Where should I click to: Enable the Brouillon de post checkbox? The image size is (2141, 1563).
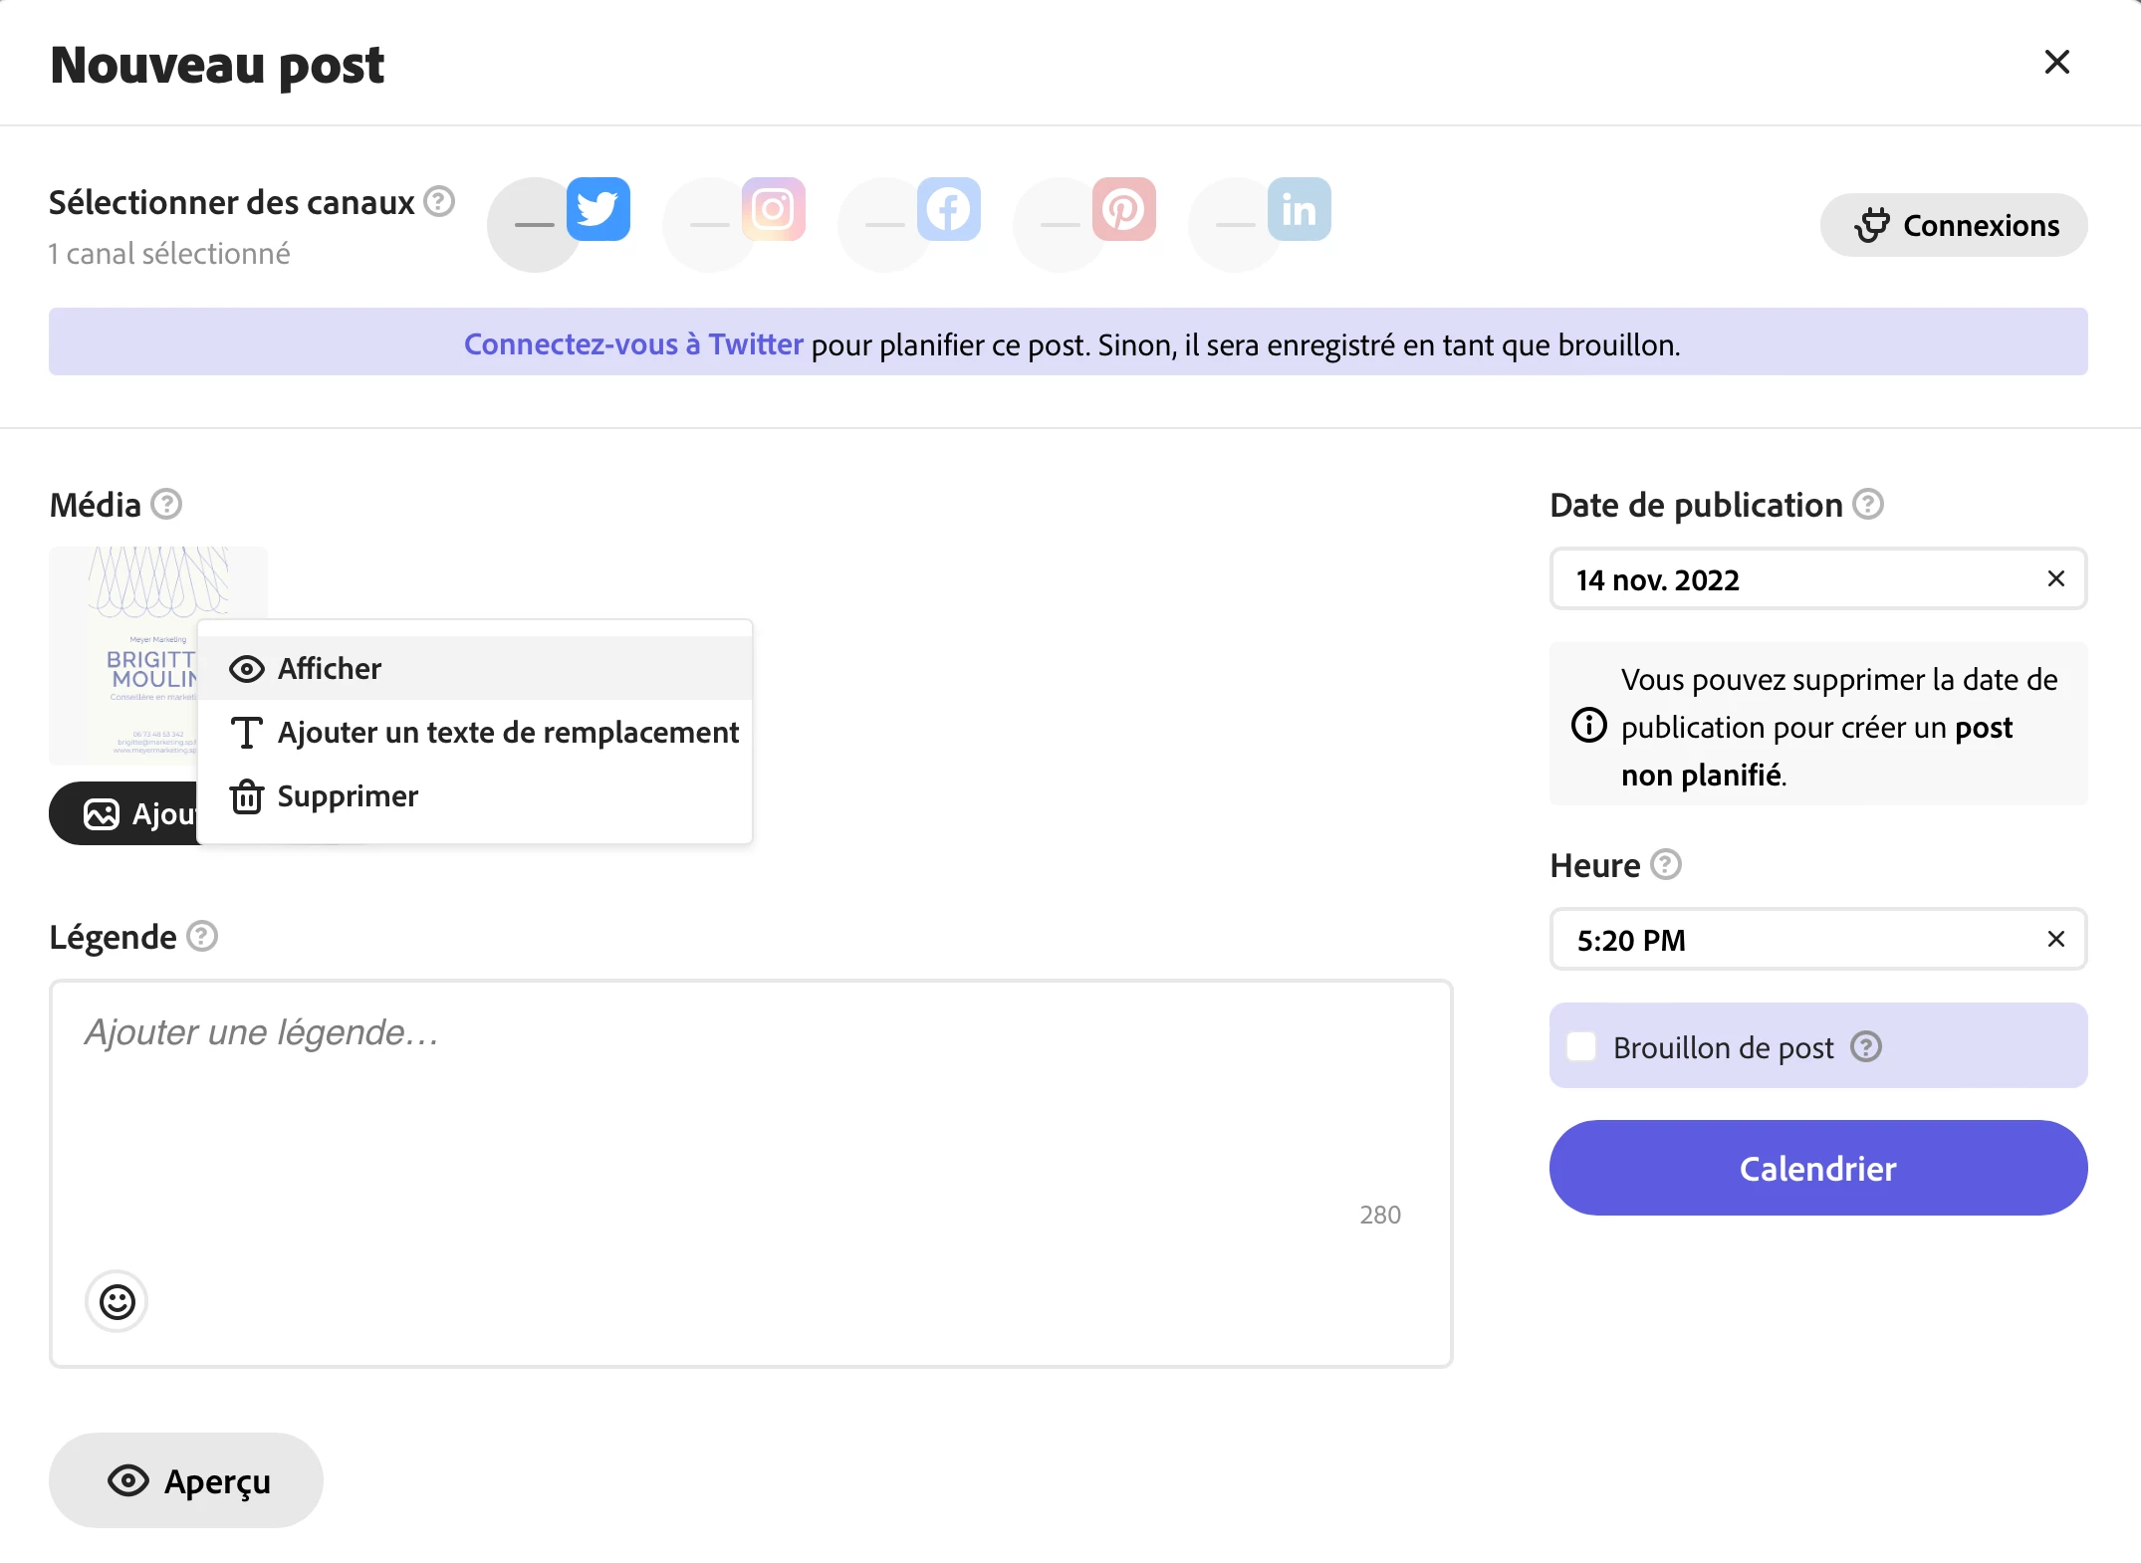[x=1581, y=1046]
